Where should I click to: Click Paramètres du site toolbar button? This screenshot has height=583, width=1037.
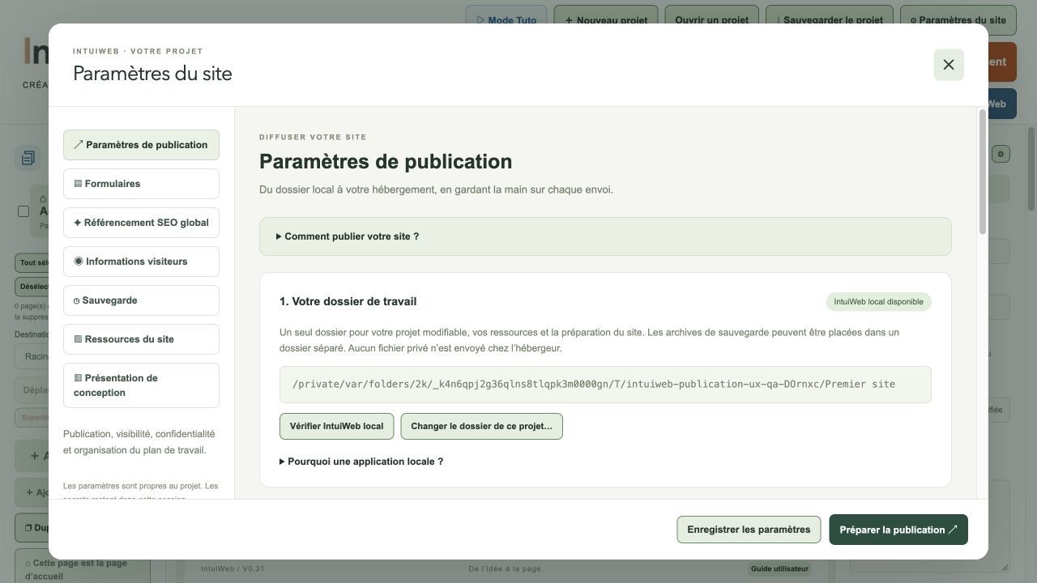pos(958,19)
